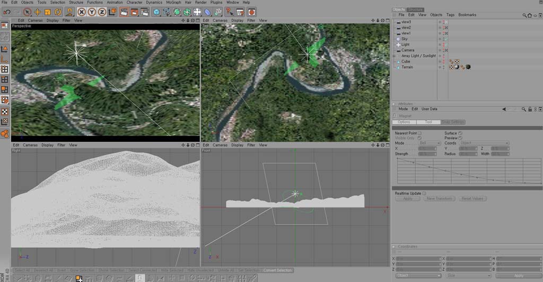
Task: Open the Magnet Mode dropdown
Action: pyautogui.click(x=430, y=143)
